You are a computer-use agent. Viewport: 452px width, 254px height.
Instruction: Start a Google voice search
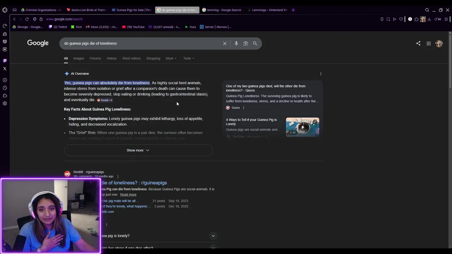tap(236, 43)
